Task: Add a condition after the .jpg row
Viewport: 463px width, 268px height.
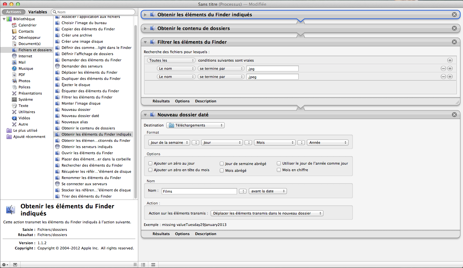Action: coord(450,68)
